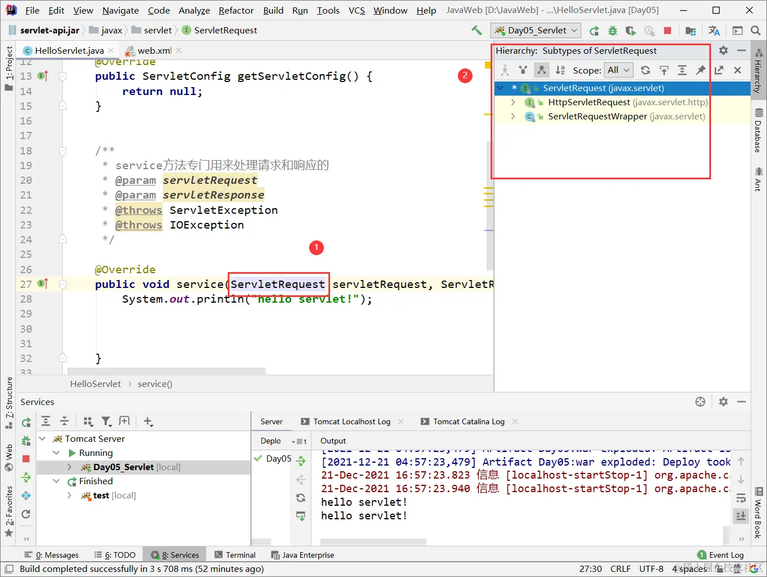Switch to the Tomcat Localhost Log tab

(x=352, y=421)
